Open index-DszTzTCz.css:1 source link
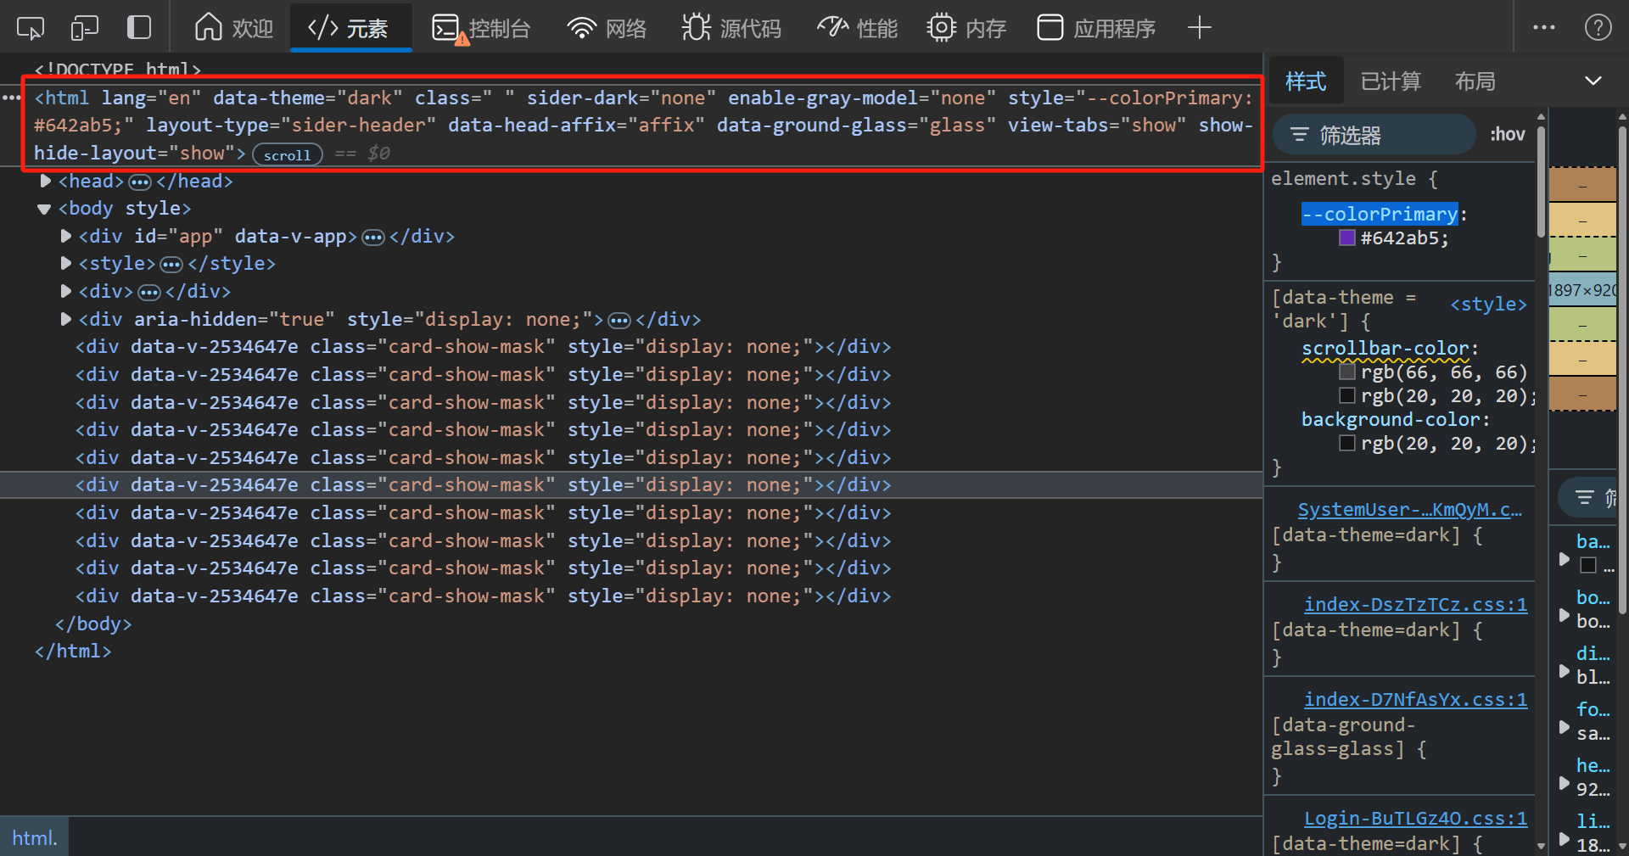Screen dimensions: 1629x856 (x=1415, y=604)
